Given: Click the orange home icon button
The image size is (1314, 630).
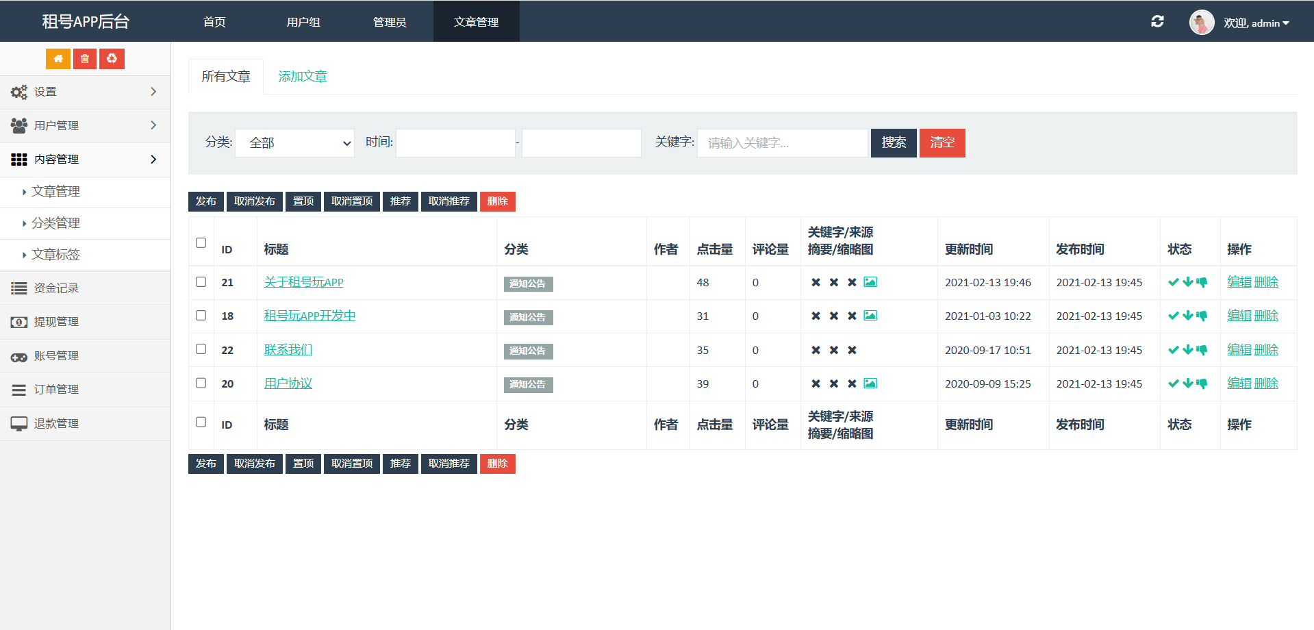Looking at the screenshot, I should [58, 59].
